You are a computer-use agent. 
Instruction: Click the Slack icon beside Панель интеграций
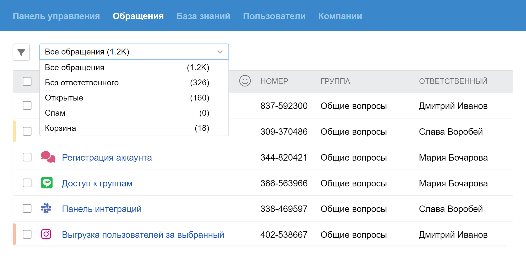46,208
